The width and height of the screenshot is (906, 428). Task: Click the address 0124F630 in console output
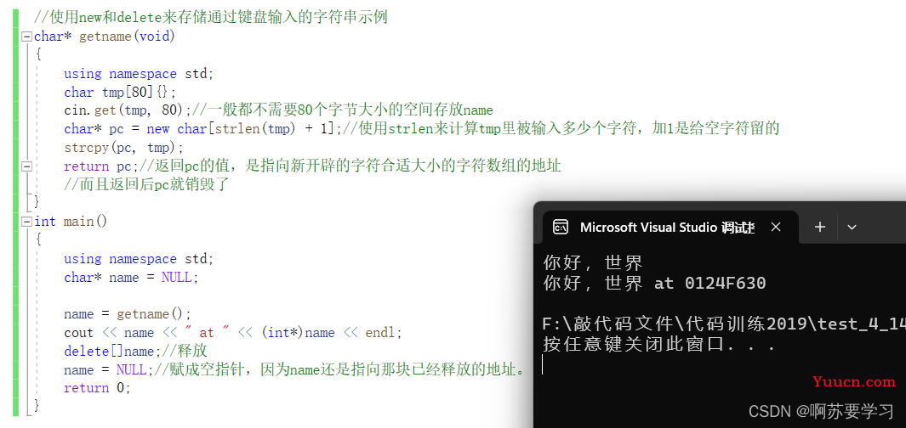(725, 284)
